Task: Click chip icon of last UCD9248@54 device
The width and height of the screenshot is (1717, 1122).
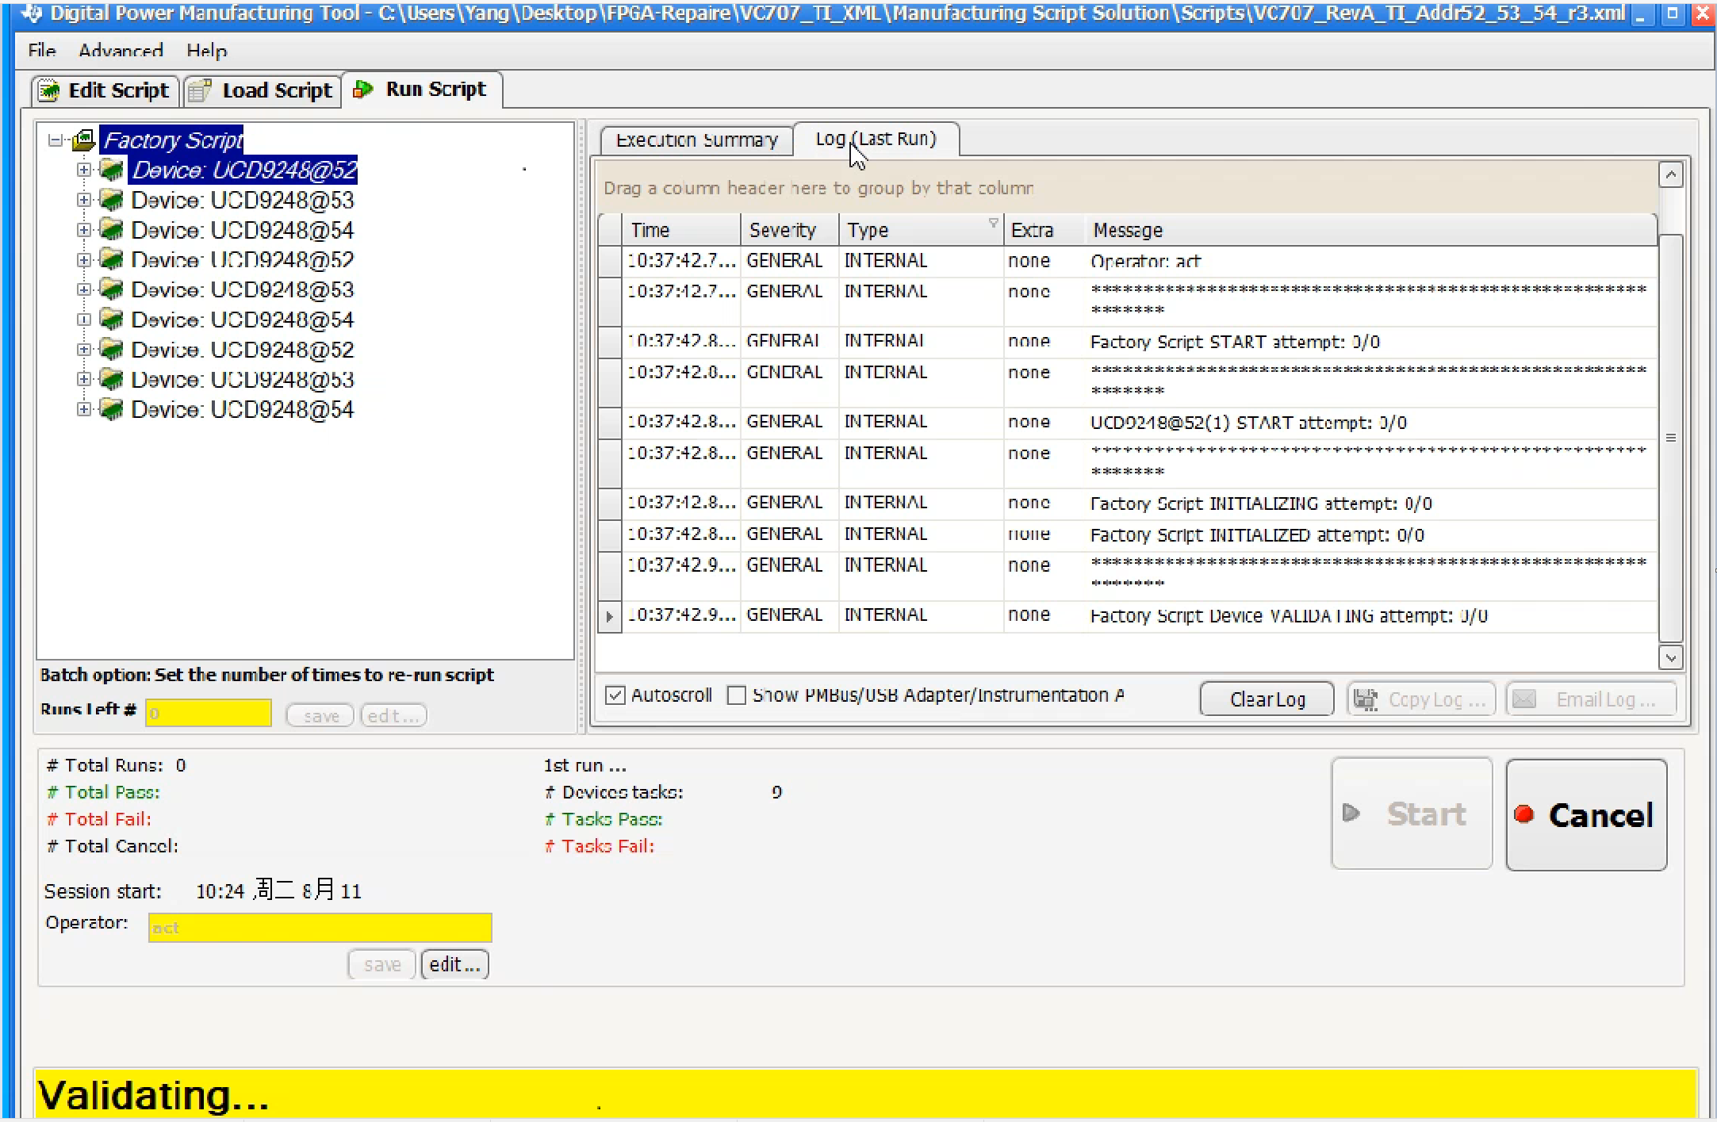Action: coord(112,409)
